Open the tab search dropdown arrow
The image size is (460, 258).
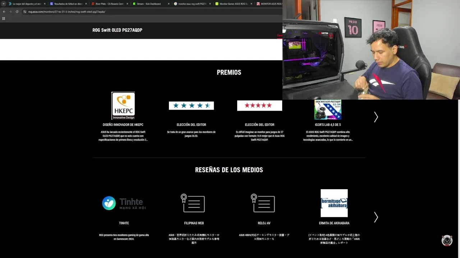click(x=4, y=4)
